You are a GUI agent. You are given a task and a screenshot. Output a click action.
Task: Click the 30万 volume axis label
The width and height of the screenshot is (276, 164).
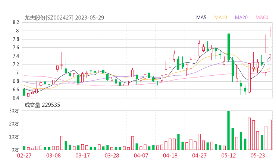point(14,111)
